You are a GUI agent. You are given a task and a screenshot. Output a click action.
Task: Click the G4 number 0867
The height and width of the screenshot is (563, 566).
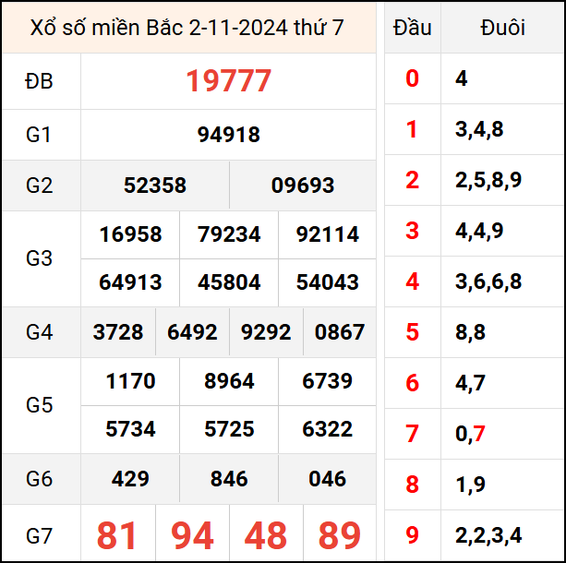click(x=340, y=332)
